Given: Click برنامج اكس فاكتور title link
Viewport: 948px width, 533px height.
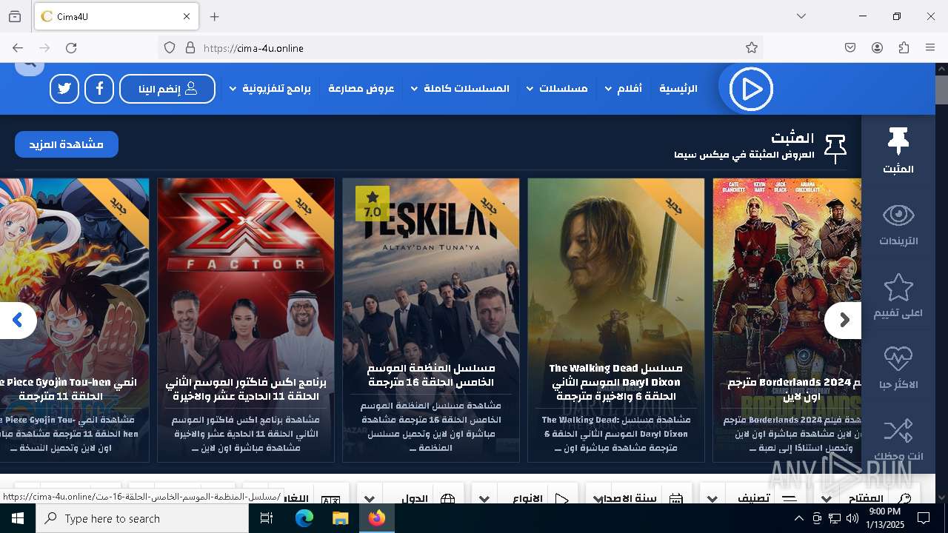Looking at the screenshot, I should click(246, 389).
